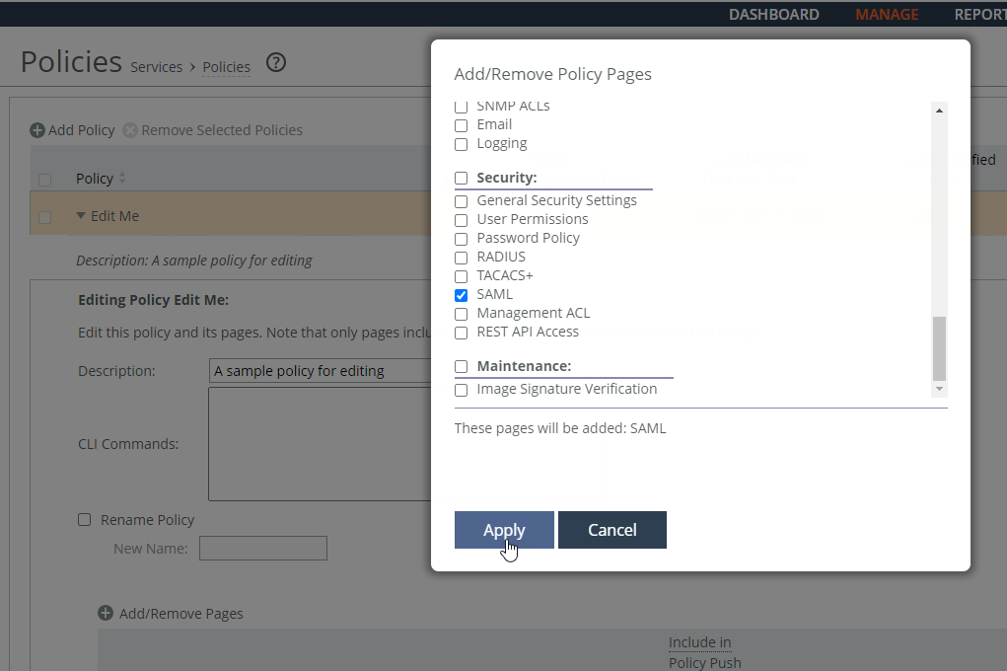Image resolution: width=1007 pixels, height=671 pixels.
Task: Cancel the Add/Remove Policy Pages dialog
Action: point(611,530)
